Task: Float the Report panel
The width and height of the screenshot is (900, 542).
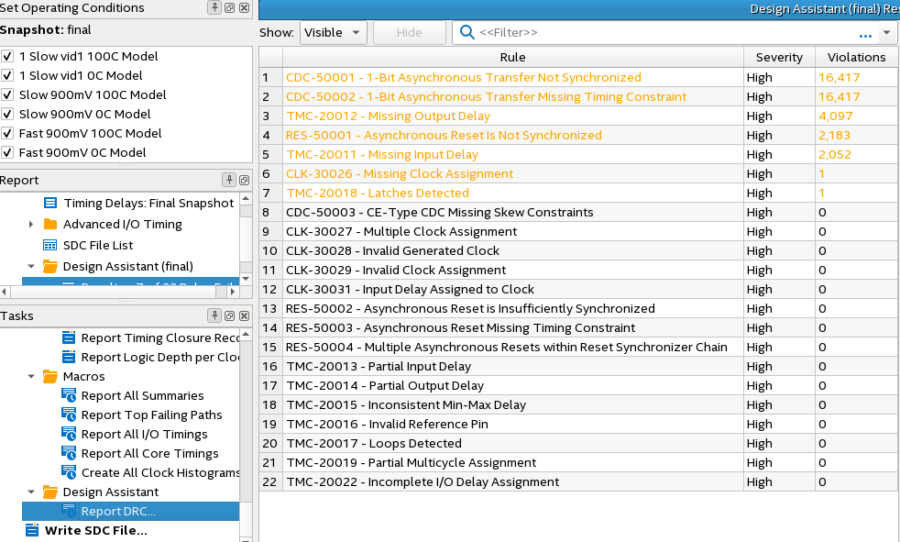Action: point(244,180)
